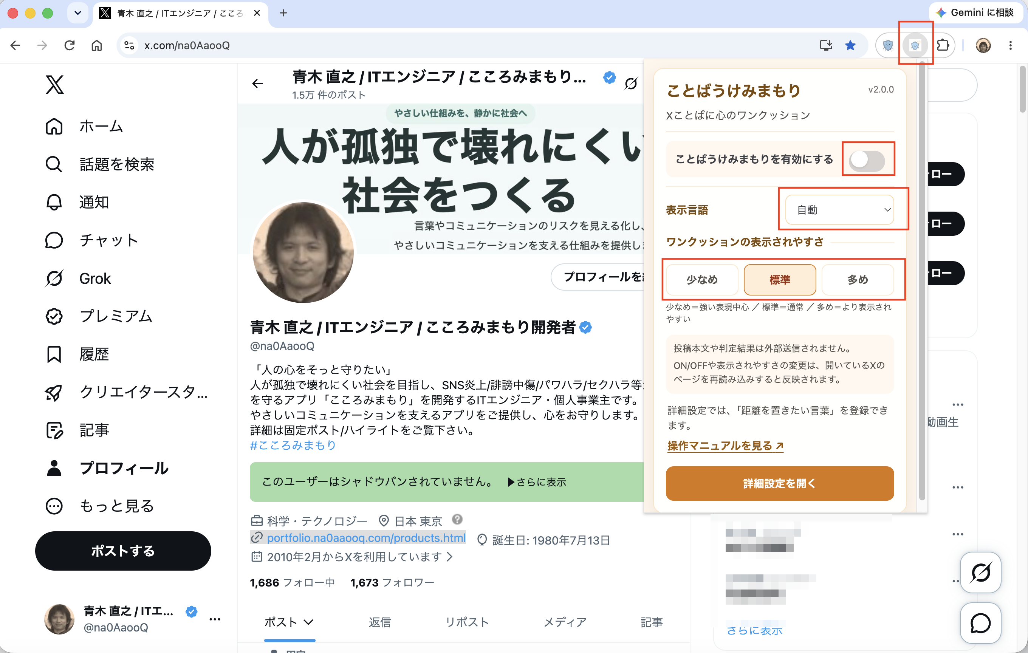
Task: Click the back arrow on profile header
Action: [257, 83]
